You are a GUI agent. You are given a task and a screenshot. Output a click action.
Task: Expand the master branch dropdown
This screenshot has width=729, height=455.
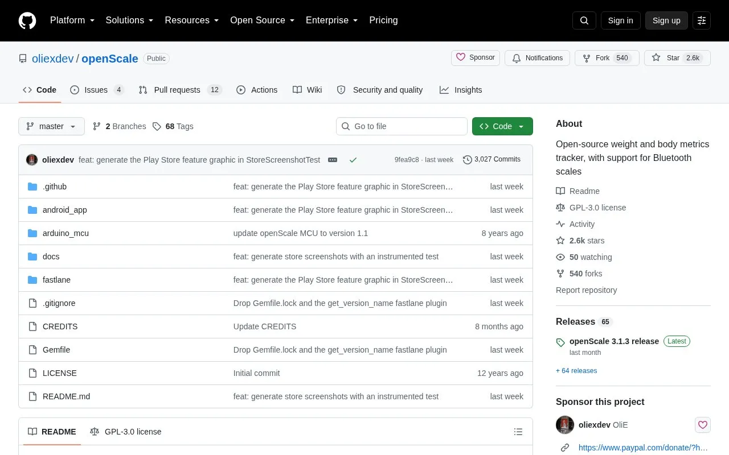51,126
